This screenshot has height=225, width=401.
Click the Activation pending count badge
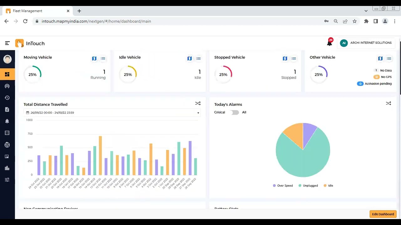360,84
